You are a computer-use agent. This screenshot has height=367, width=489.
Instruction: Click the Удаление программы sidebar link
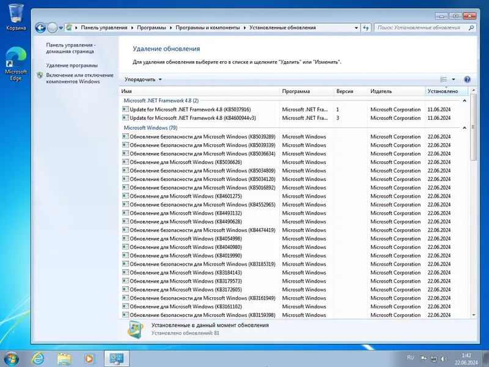(x=73, y=64)
